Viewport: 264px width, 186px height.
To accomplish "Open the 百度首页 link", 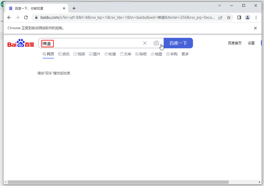I will 235,43.
